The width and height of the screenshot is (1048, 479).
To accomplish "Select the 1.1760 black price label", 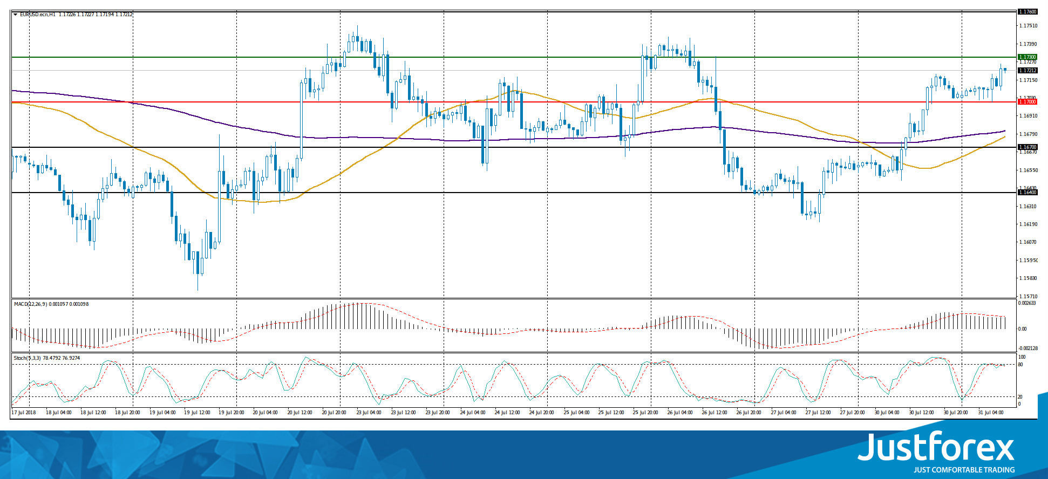I will tap(1027, 11).
